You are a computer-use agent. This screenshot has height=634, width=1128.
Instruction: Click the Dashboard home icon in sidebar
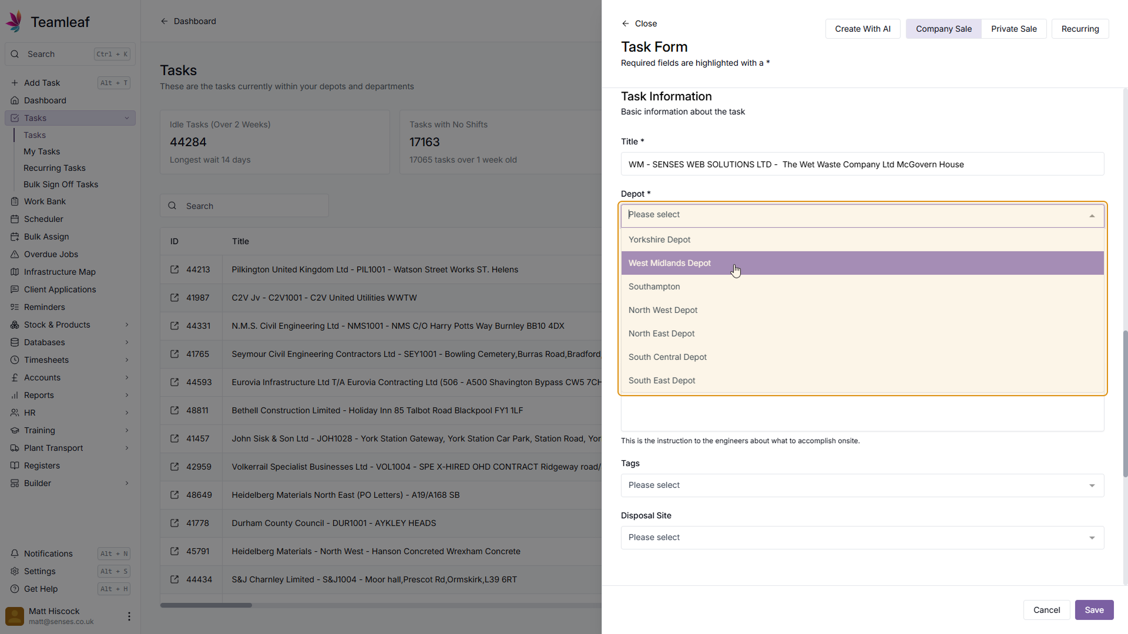[x=15, y=100]
